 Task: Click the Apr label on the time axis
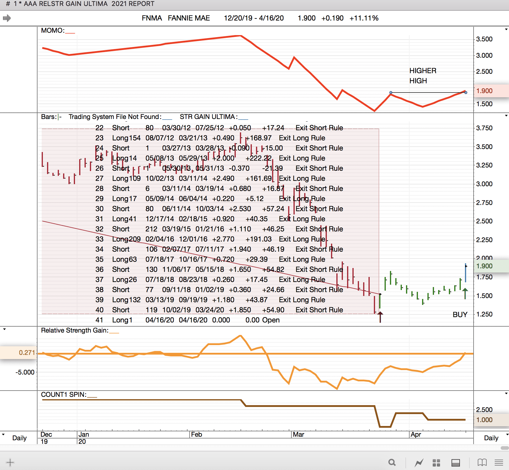(416, 434)
